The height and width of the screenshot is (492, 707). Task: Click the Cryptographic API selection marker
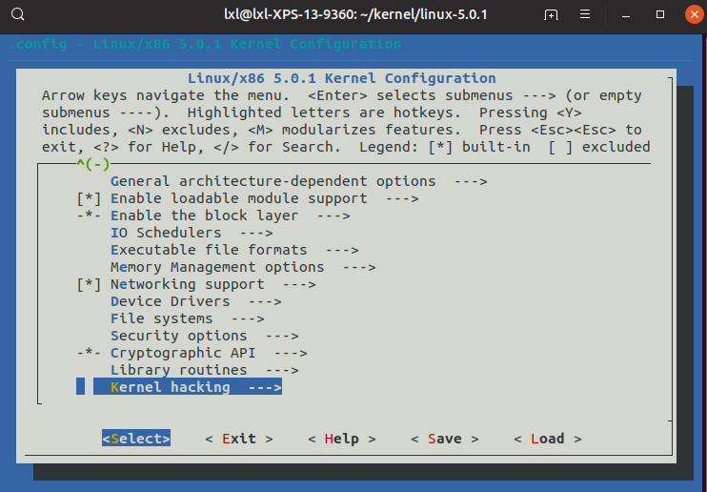[x=89, y=353]
